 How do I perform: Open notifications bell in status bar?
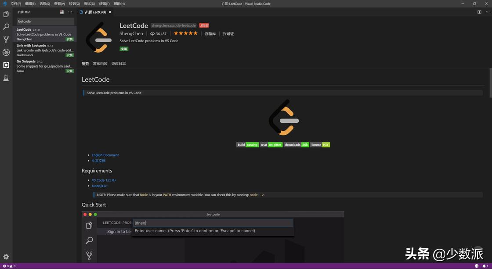coord(485,266)
